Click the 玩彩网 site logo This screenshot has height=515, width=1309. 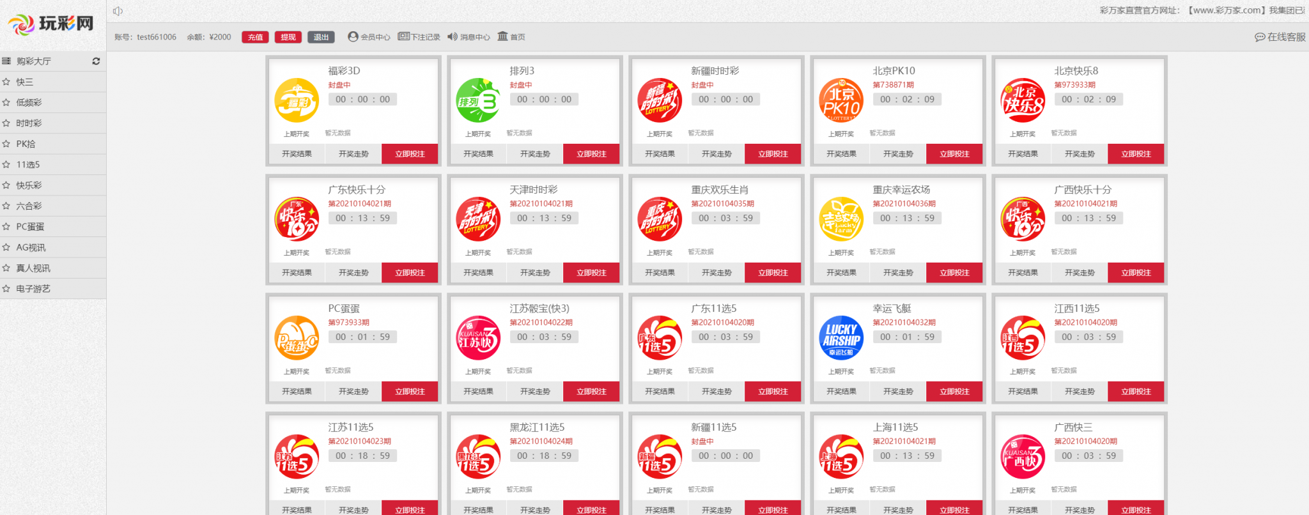[51, 25]
